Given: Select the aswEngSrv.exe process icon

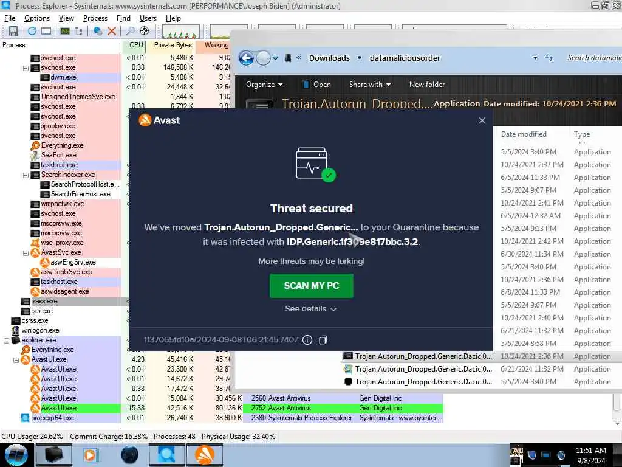Looking at the screenshot, I should [45, 262].
